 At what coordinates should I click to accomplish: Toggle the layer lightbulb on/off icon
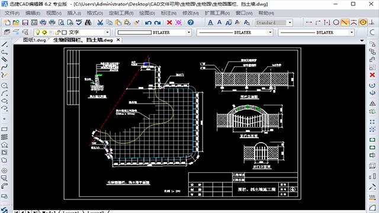[x=38, y=32]
